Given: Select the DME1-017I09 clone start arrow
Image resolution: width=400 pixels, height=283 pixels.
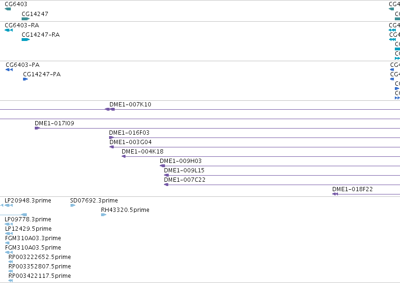Looking at the screenshot, I should 37,128.
